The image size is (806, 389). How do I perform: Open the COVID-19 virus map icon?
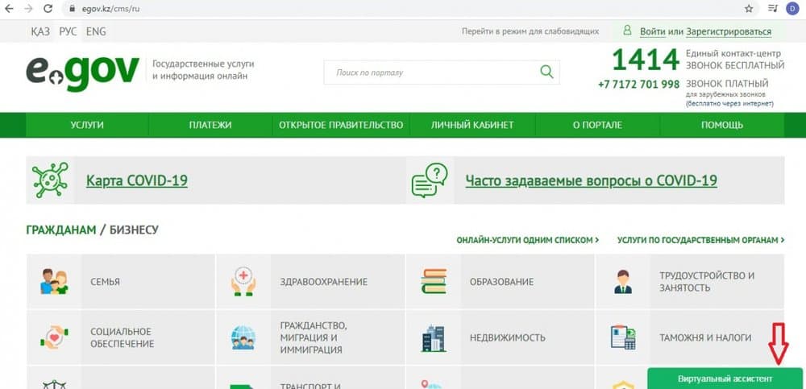(x=50, y=180)
